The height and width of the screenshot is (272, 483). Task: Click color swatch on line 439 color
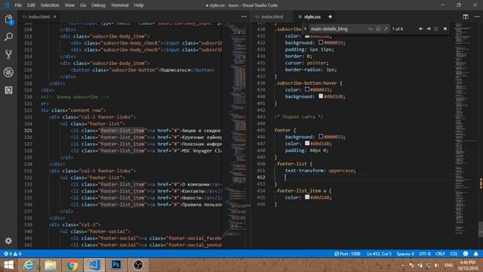click(x=307, y=89)
